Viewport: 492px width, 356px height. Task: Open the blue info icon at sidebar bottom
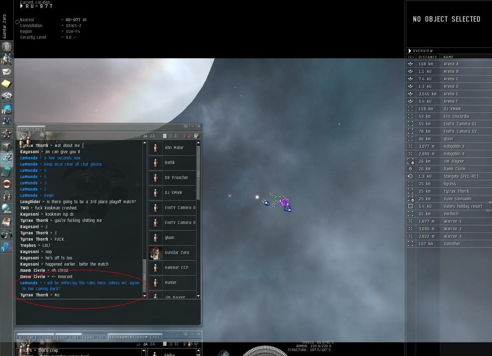point(7,246)
